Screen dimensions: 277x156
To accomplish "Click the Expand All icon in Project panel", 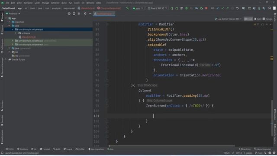I will point(74,13).
